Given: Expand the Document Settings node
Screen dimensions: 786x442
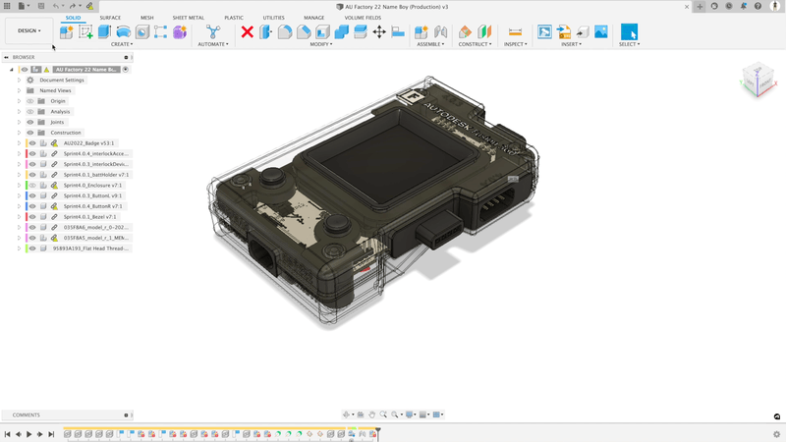Looking at the screenshot, I should point(19,81).
